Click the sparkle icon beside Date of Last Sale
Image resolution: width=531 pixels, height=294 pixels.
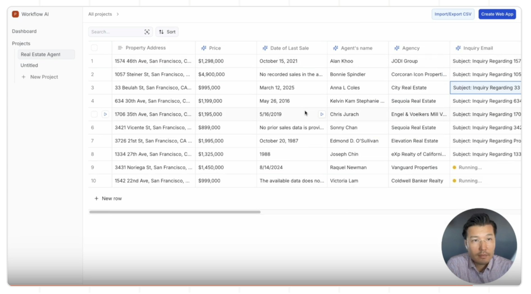pyautogui.click(x=265, y=48)
